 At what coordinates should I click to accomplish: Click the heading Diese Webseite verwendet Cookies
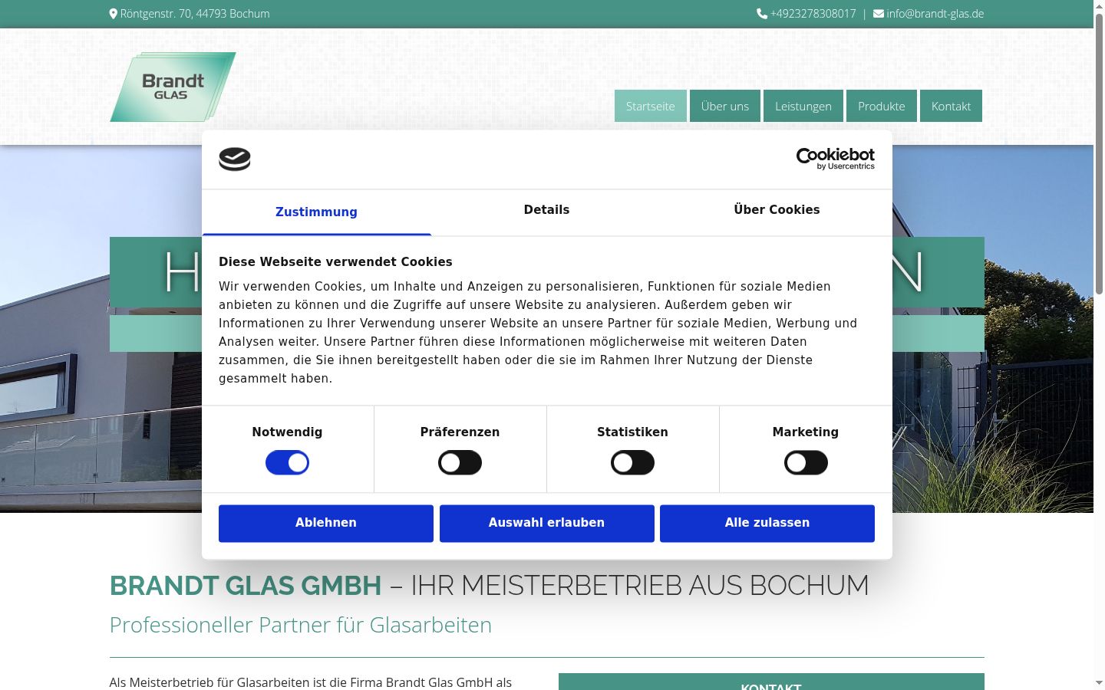click(x=335, y=262)
